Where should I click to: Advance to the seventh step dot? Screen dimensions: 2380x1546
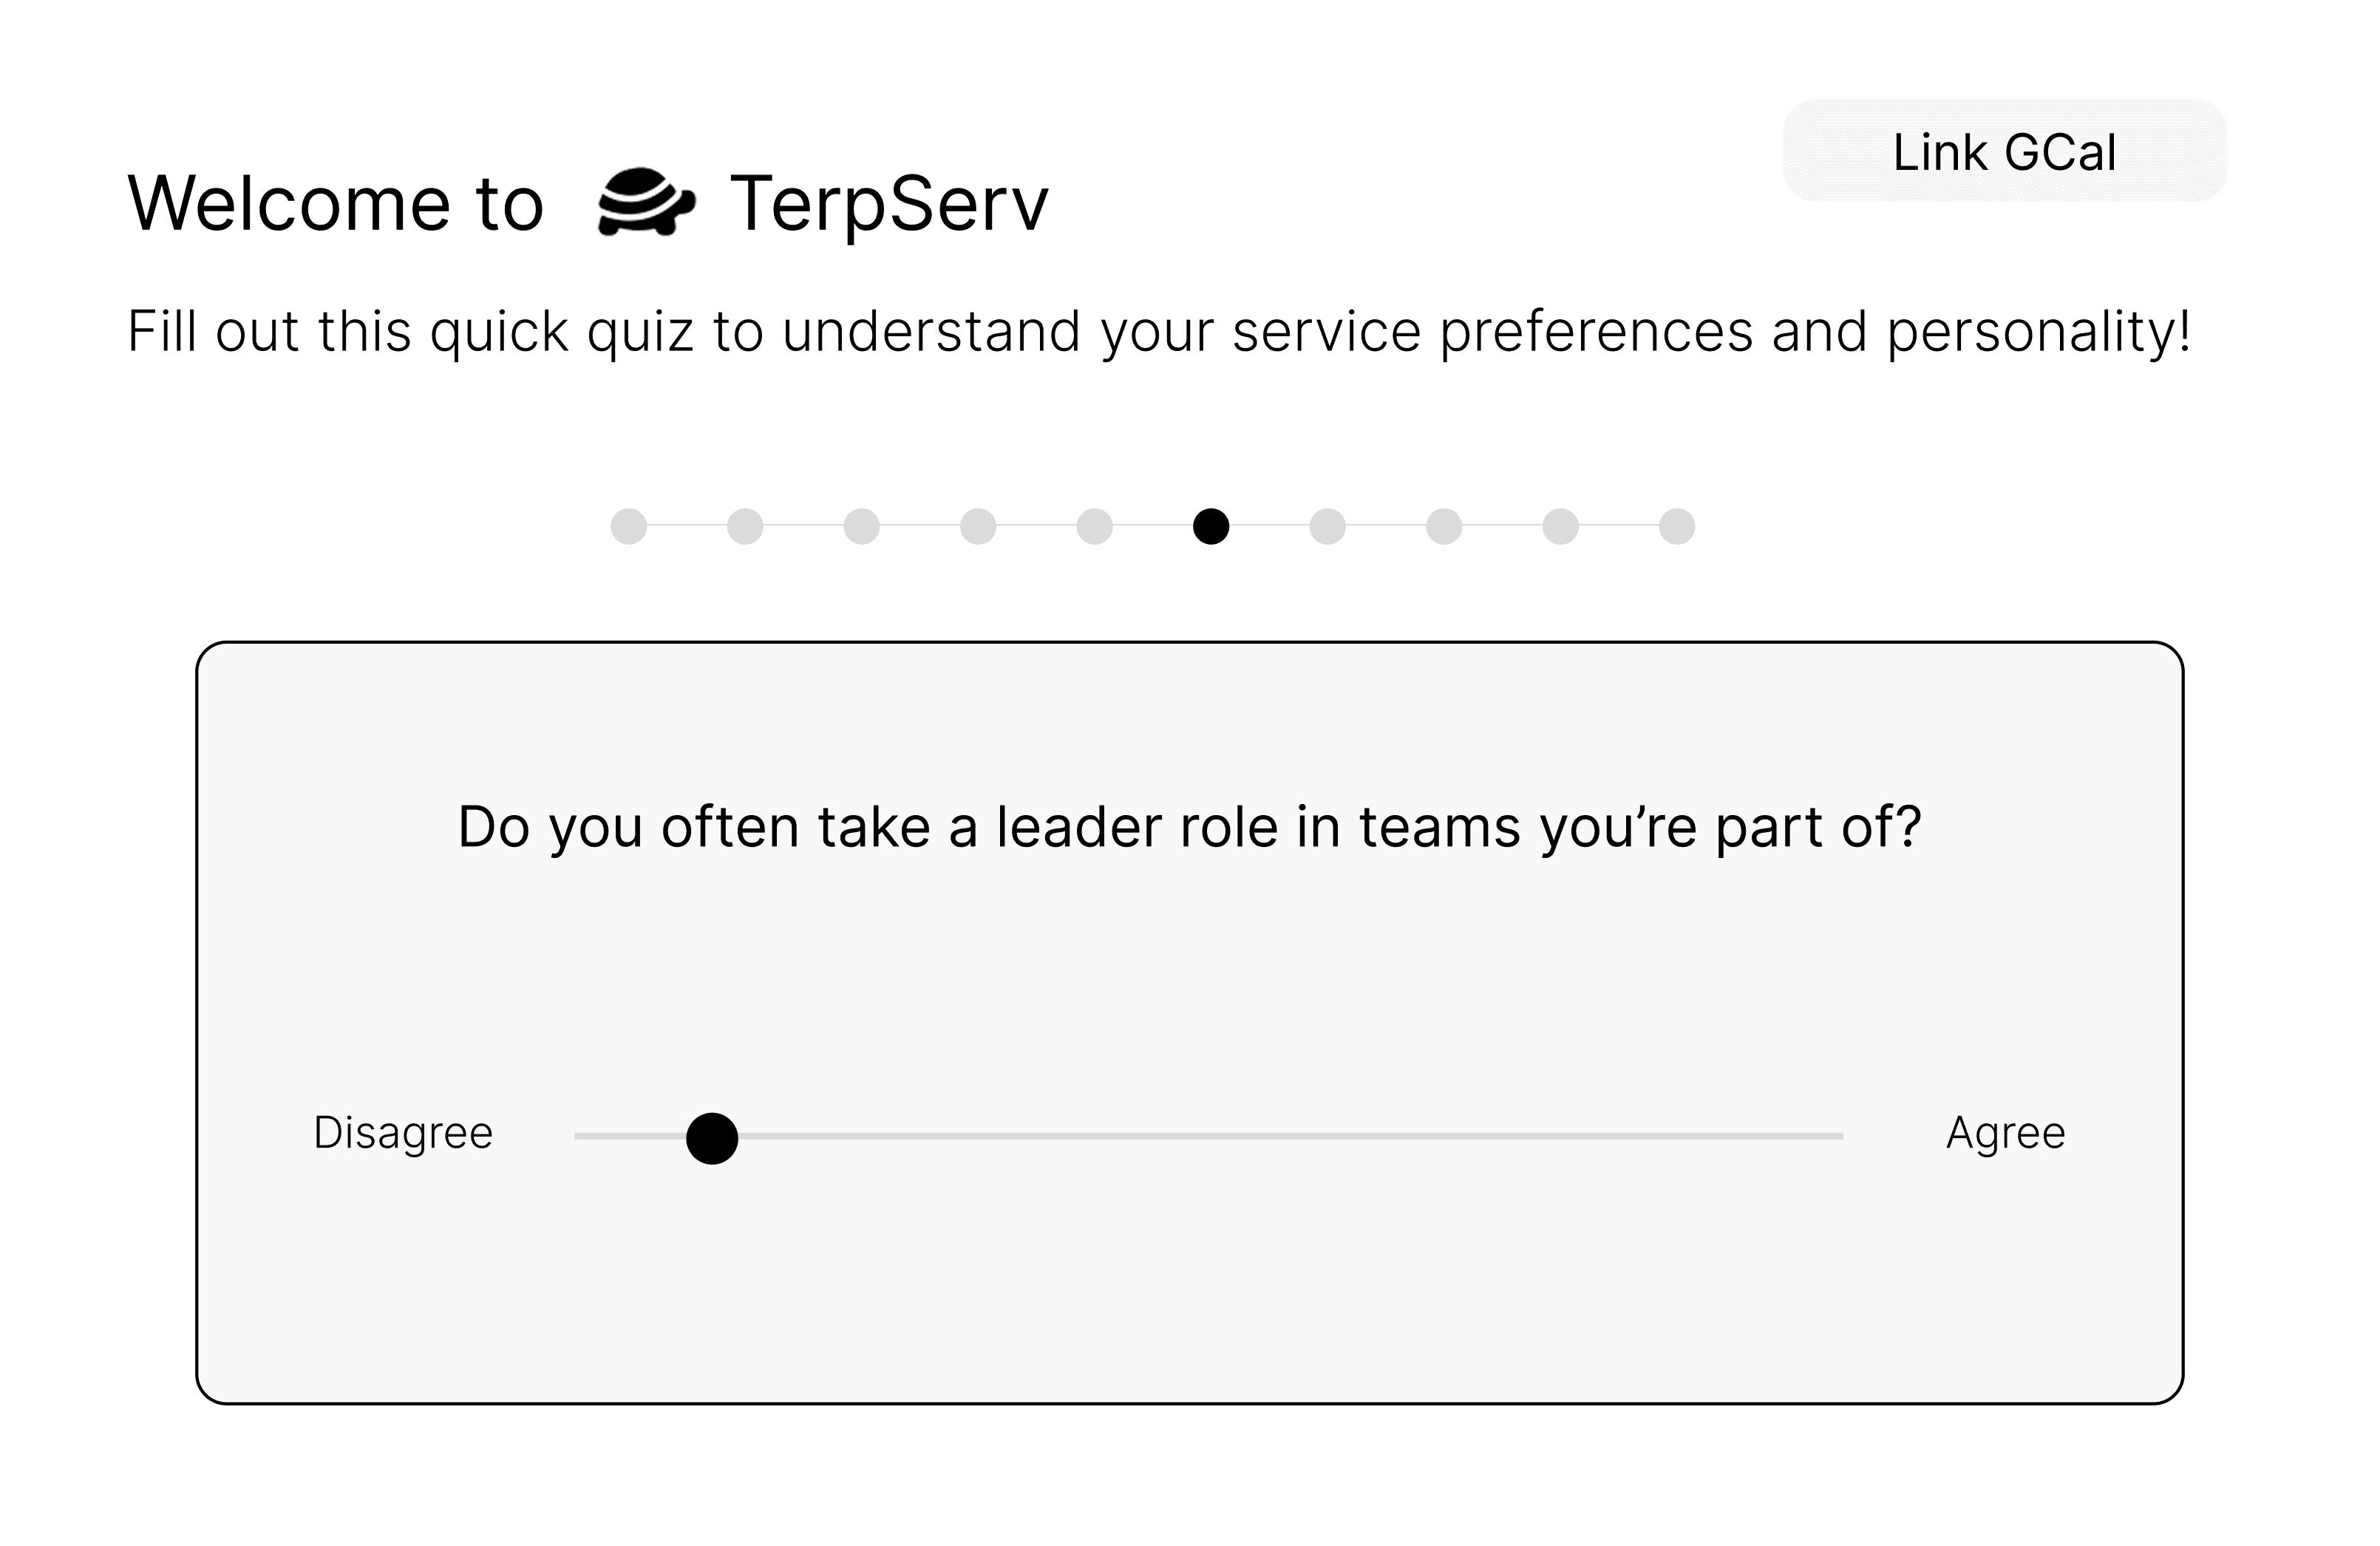click(x=1328, y=526)
